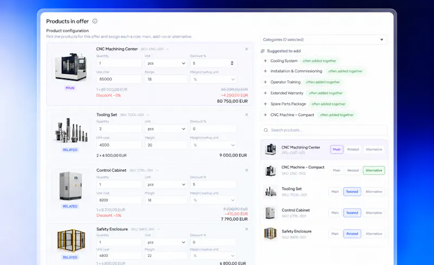Set CNC Machine – Compact role to Alternative
Screen dimensions: 434x265
tap(374, 171)
